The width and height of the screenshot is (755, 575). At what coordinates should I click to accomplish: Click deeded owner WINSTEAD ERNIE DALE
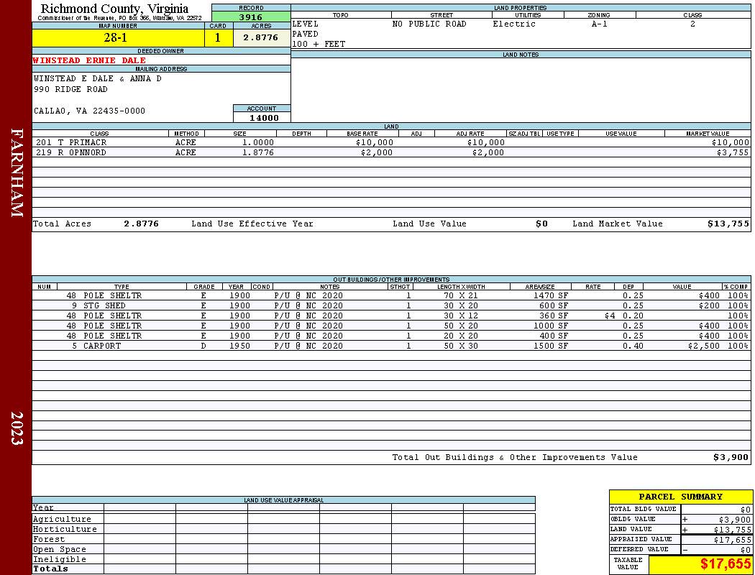(89, 60)
